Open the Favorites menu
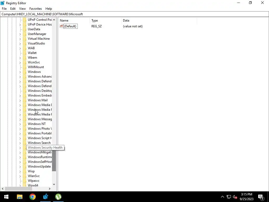 click(35, 9)
